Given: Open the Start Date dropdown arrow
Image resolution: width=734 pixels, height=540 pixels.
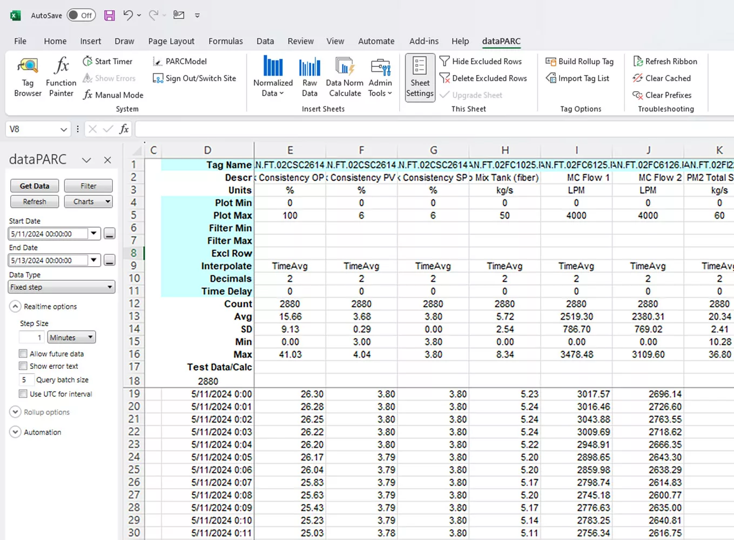Looking at the screenshot, I should click(94, 234).
